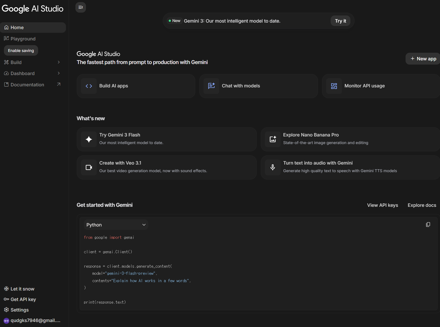Open the Build AI apps card
Viewport: 440px width, 327px height.
136,86
